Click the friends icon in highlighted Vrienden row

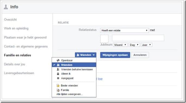click(x=58, y=65)
